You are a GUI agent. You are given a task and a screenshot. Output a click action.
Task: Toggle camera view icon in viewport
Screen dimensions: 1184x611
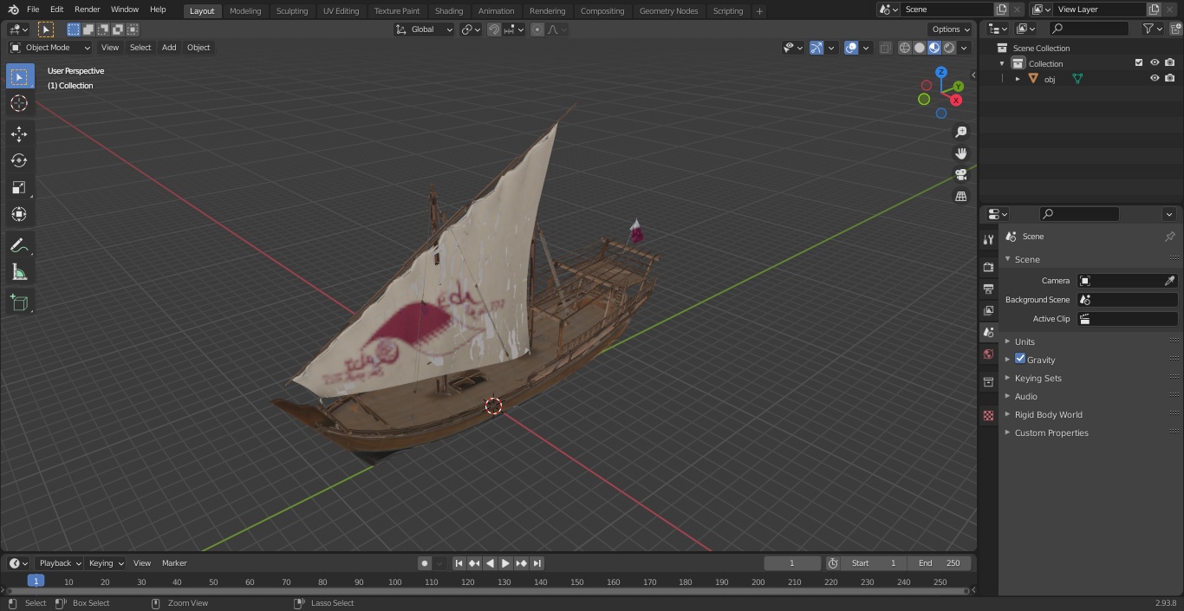(x=960, y=175)
